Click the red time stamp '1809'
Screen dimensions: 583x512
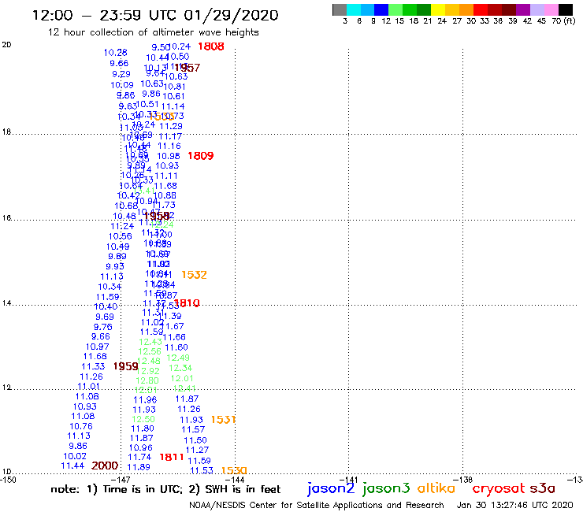point(201,156)
